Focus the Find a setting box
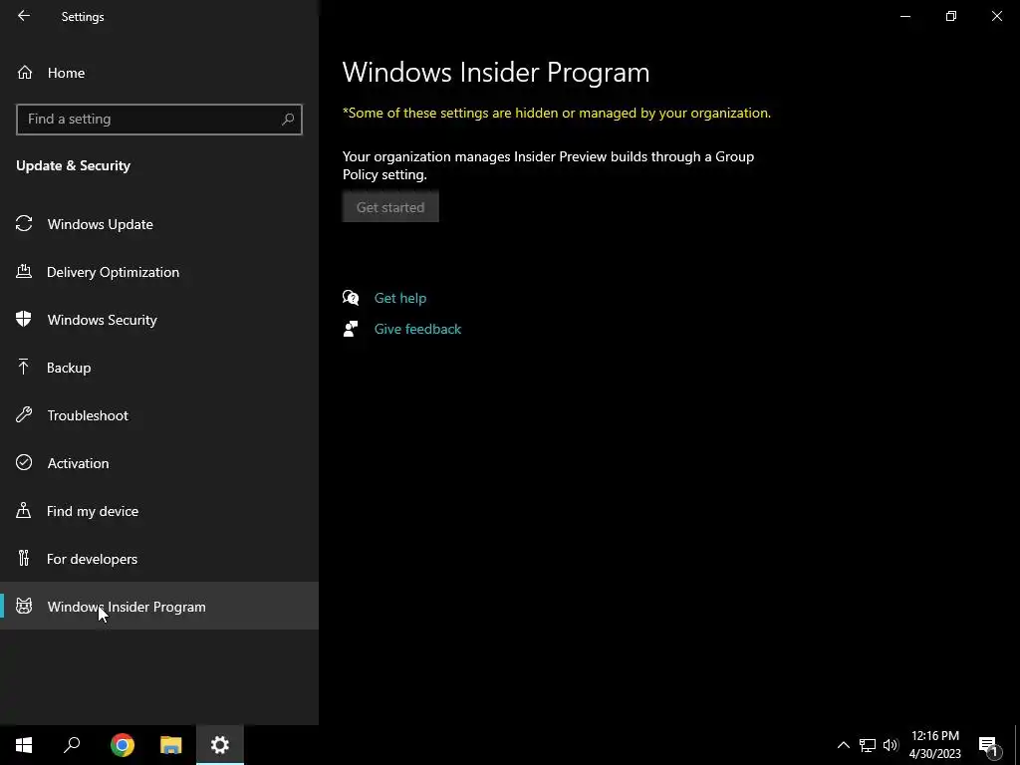The width and height of the screenshot is (1020, 765). point(159,120)
